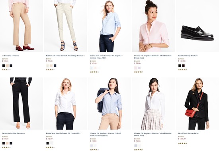Open Petite Non-Iron Tailored Fit Supima Dress Shirt
The width and height of the screenshot is (219, 151).
106,57
